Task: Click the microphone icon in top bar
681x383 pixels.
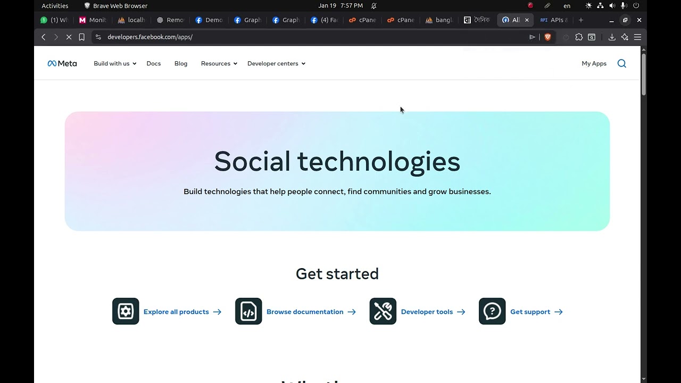Action: (624, 5)
